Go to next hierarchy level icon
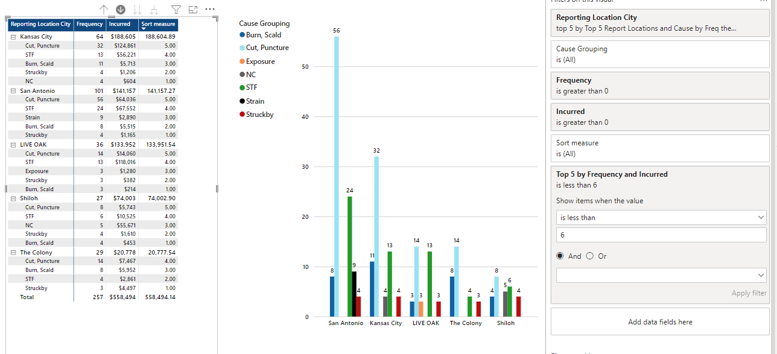The image size is (777, 354). coord(137,10)
